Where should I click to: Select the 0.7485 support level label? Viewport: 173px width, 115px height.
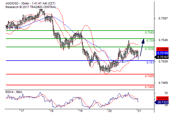(x=149, y=76)
